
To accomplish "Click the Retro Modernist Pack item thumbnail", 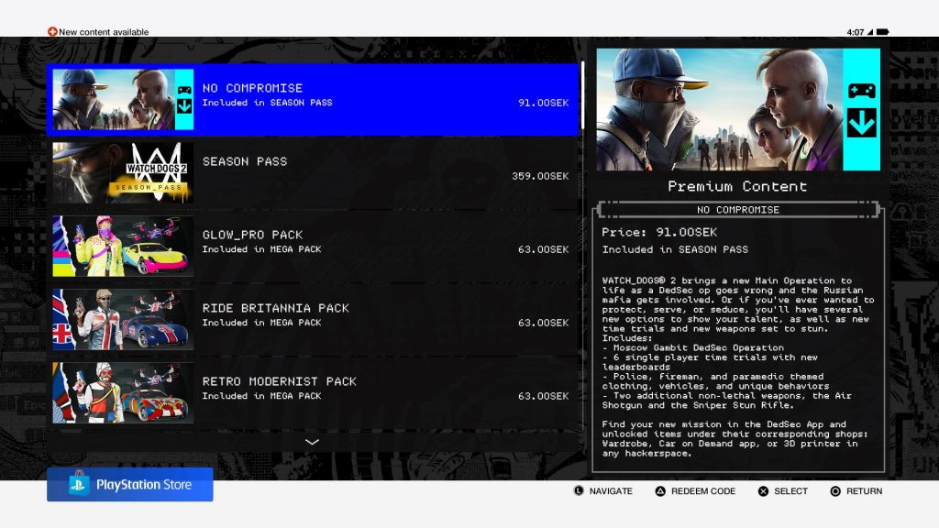I will 123,392.
